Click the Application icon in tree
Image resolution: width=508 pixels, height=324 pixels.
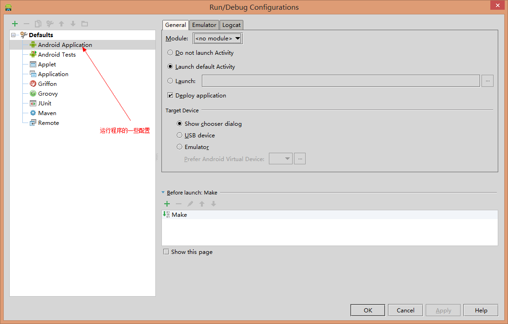(x=33, y=74)
